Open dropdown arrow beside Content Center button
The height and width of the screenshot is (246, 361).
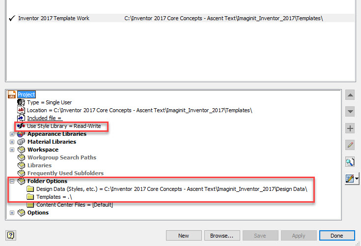[x=357, y=179]
